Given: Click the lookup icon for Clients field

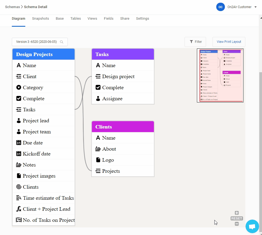Looking at the screenshot, I should tap(19, 187).
